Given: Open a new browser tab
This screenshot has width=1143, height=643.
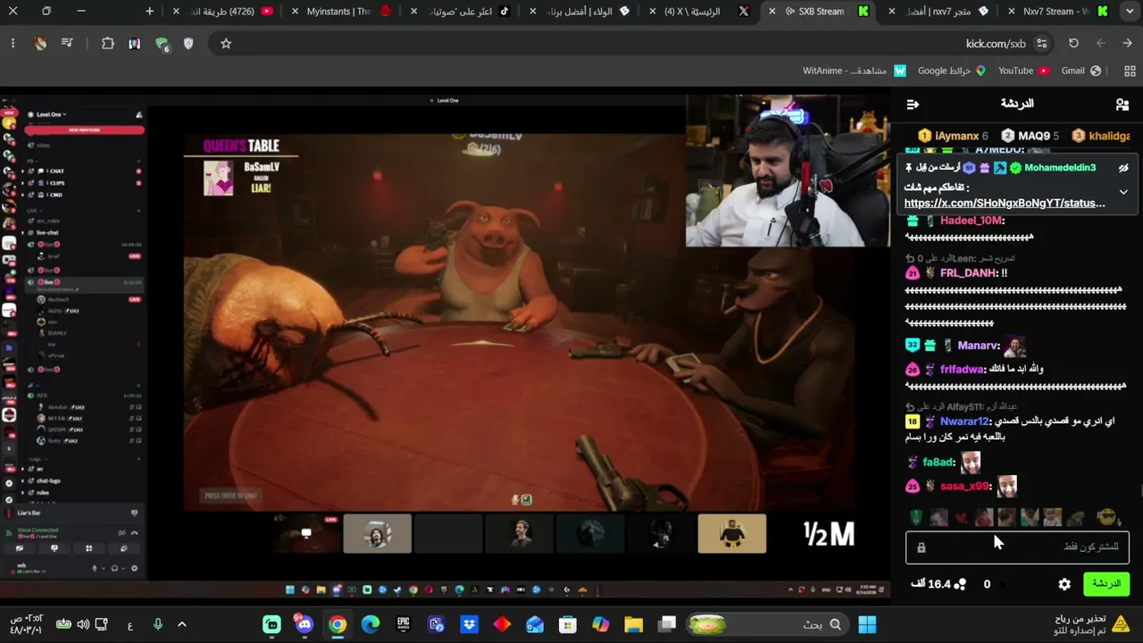Looking at the screenshot, I should point(149,12).
